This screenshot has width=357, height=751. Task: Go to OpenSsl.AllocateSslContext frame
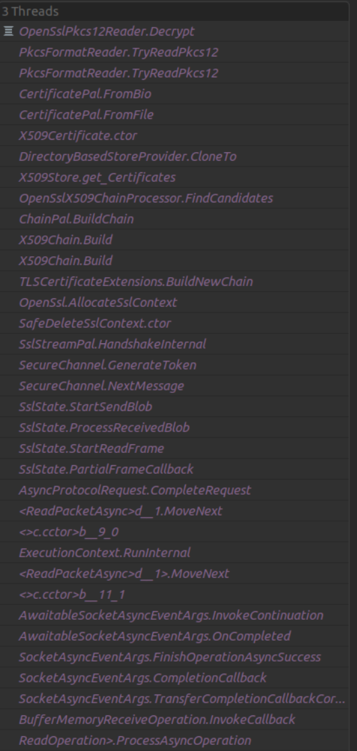pyautogui.click(x=174, y=302)
